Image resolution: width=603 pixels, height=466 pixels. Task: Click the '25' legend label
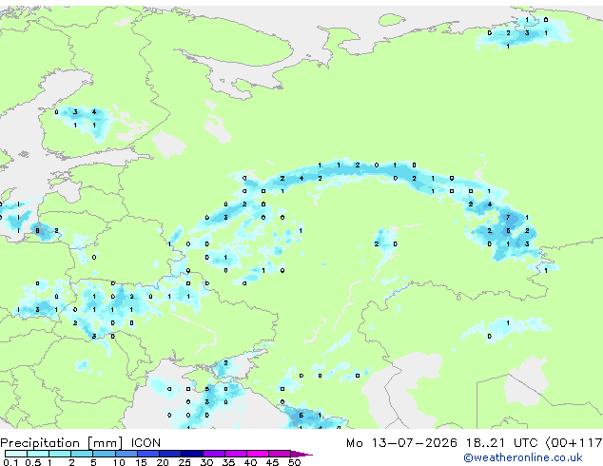[185, 462]
